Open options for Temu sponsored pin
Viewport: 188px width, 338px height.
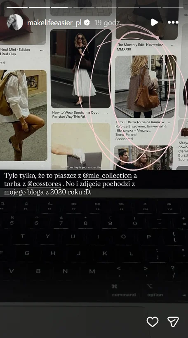170,122
